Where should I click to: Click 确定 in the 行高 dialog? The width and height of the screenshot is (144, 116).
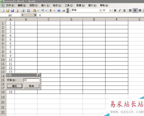(15, 86)
